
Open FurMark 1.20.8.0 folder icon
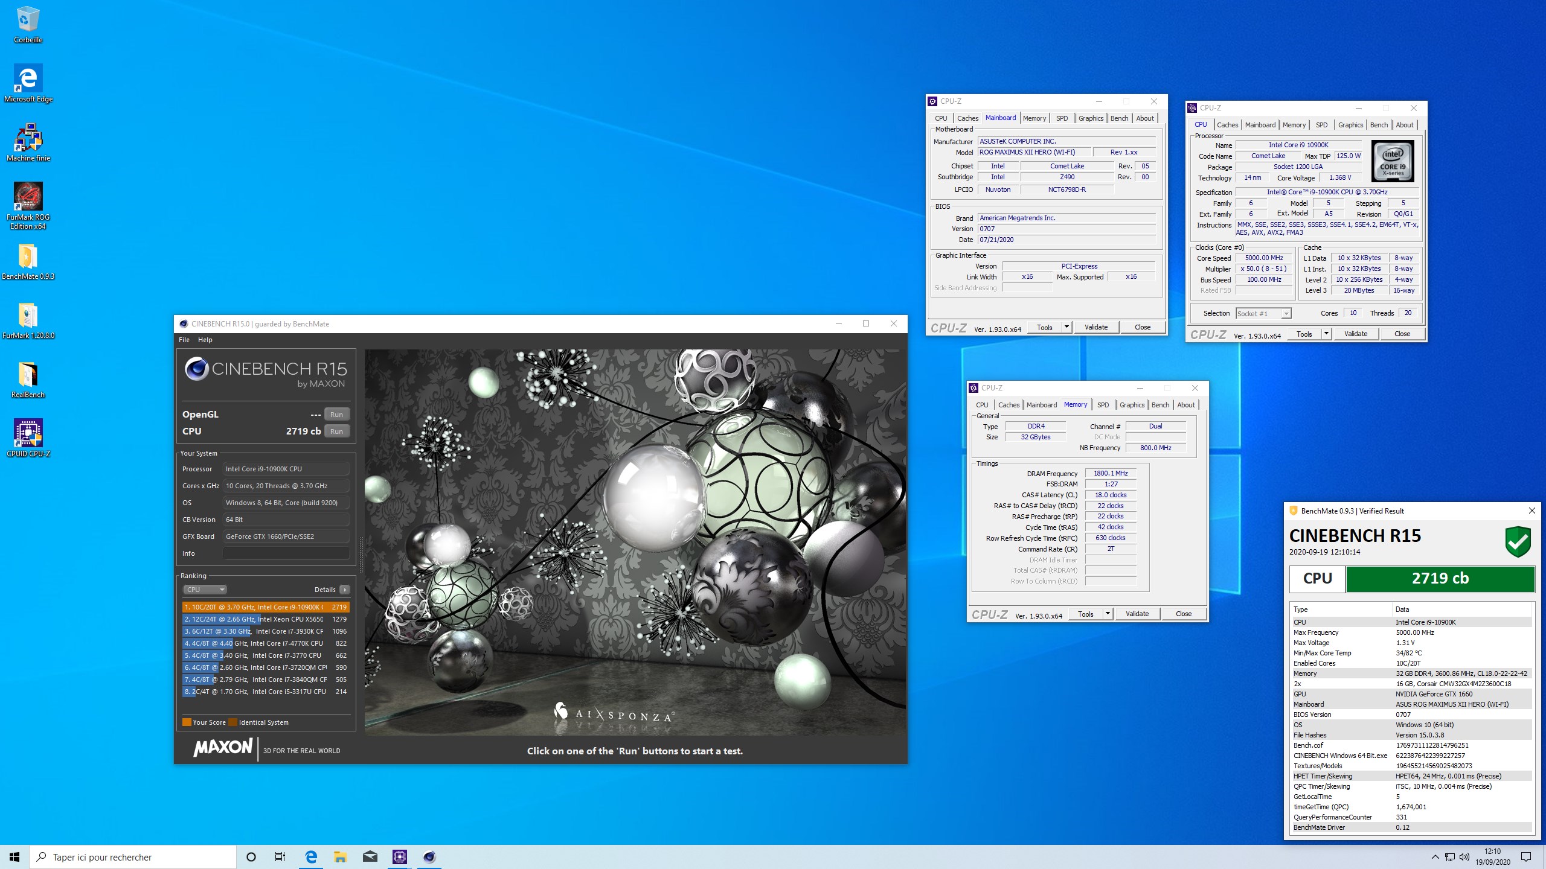28,320
